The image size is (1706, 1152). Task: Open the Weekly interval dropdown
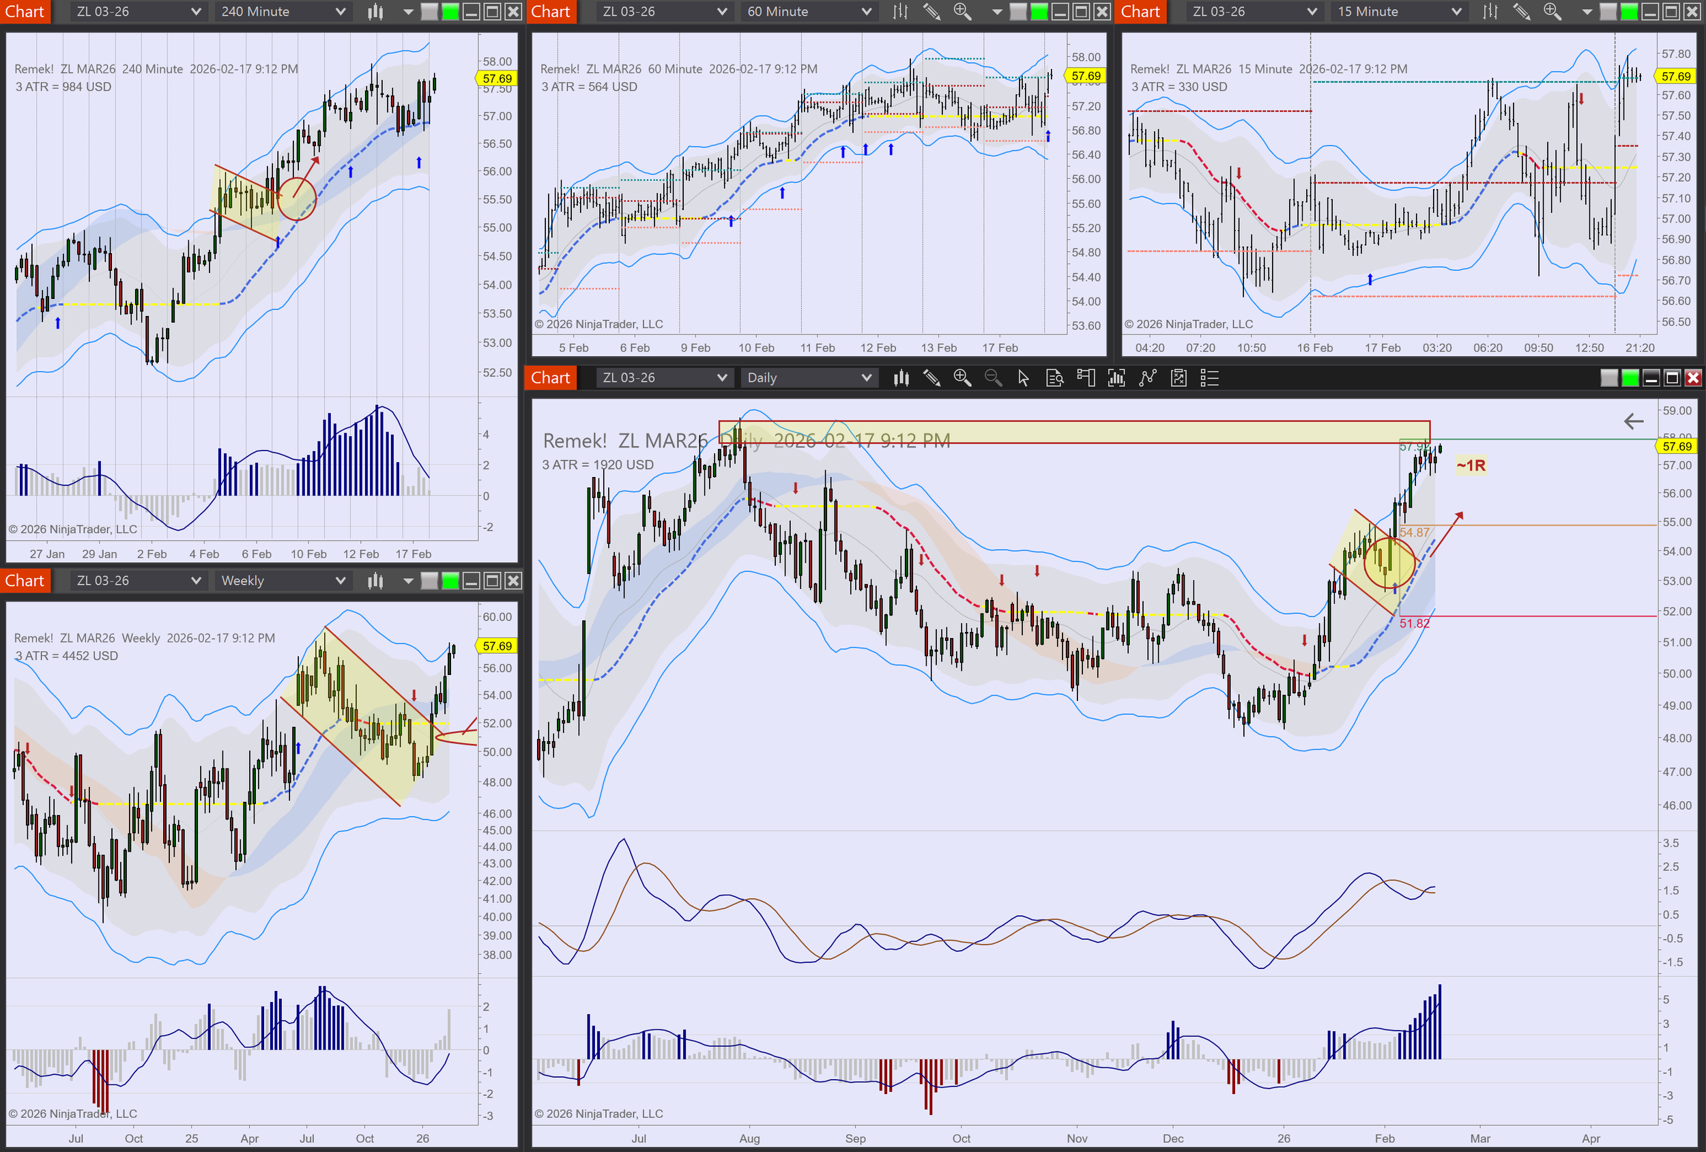coord(283,581)
